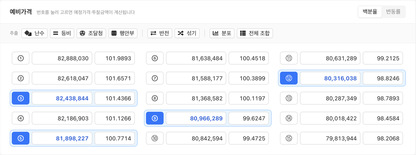The image size is (416, 155).
Task: Click the dice icon on 난수 button
Action: tap(28, 33)
